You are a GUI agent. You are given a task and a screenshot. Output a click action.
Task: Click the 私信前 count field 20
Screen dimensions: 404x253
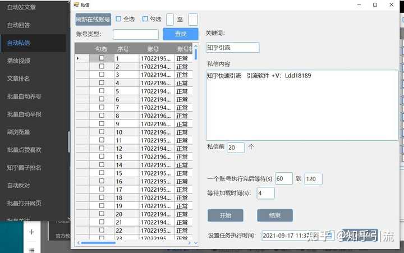236,148
